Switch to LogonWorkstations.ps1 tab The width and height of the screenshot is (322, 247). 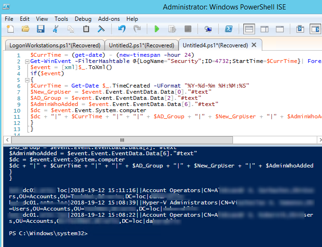55,45
